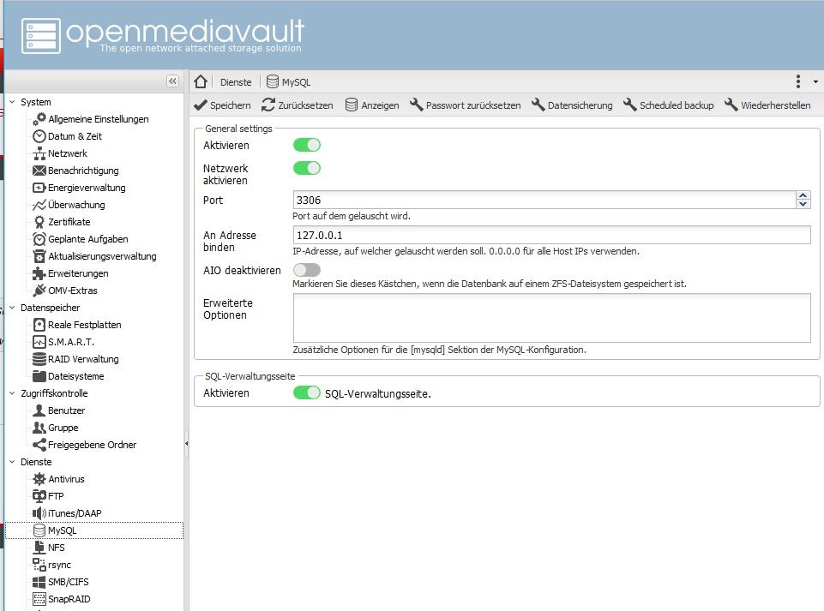
Task: Click the An Adresse binden field
Action: pos(552,236)
